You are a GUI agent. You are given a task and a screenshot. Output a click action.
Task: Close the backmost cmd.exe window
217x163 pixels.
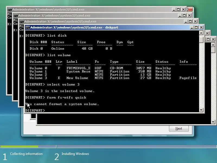183,10
